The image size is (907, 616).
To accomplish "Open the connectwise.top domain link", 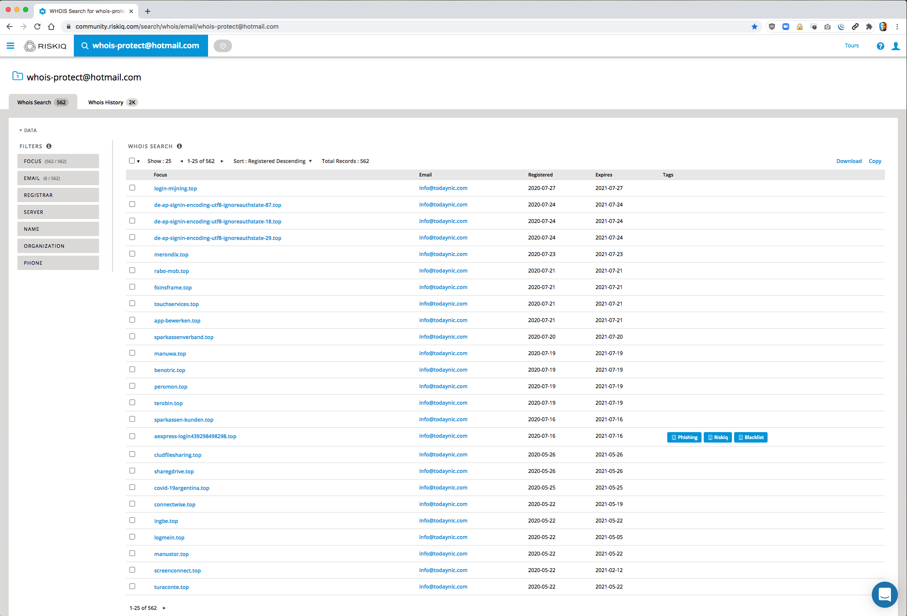I will pyautogui.click(x=175, y=505).
